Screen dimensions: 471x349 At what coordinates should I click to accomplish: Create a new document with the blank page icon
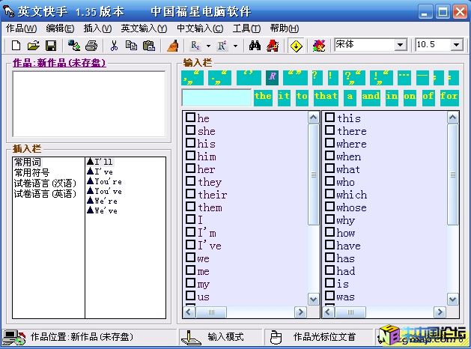(16, 46)
